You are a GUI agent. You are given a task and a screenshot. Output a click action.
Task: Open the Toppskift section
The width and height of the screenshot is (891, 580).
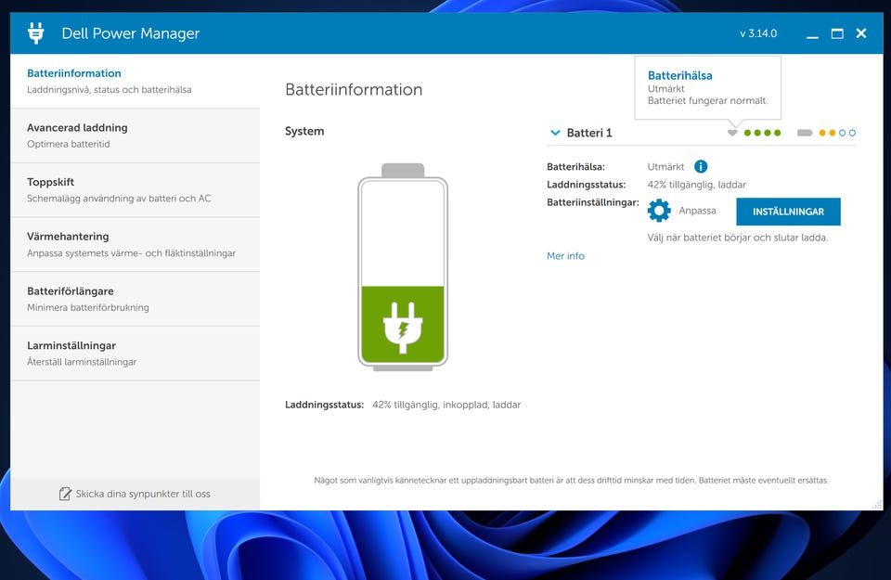click(136, 190)
